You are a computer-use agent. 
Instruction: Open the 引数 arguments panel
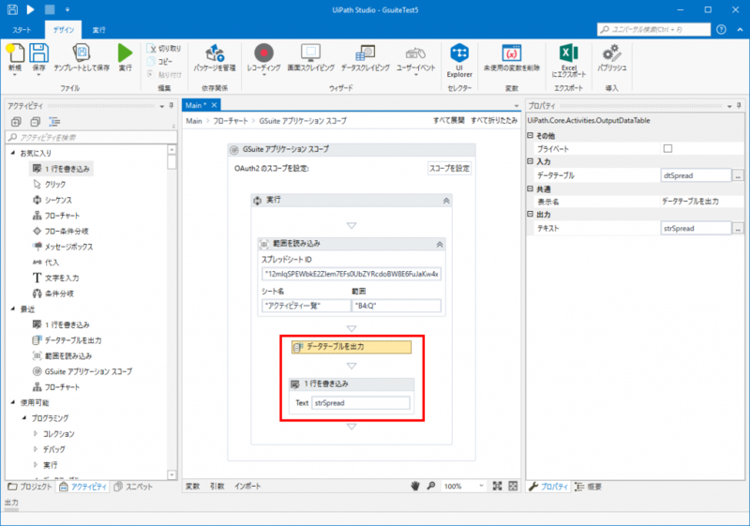[x=217, y=487]
